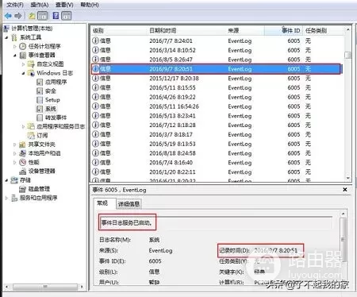Toggle the Show/Hide action pane icon
Viewport: 357px width, 297px height.
tap(67, 16)
